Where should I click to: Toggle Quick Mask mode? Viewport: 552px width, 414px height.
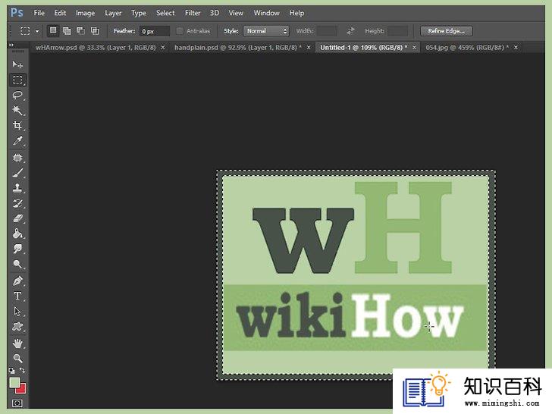coord(17,403)
